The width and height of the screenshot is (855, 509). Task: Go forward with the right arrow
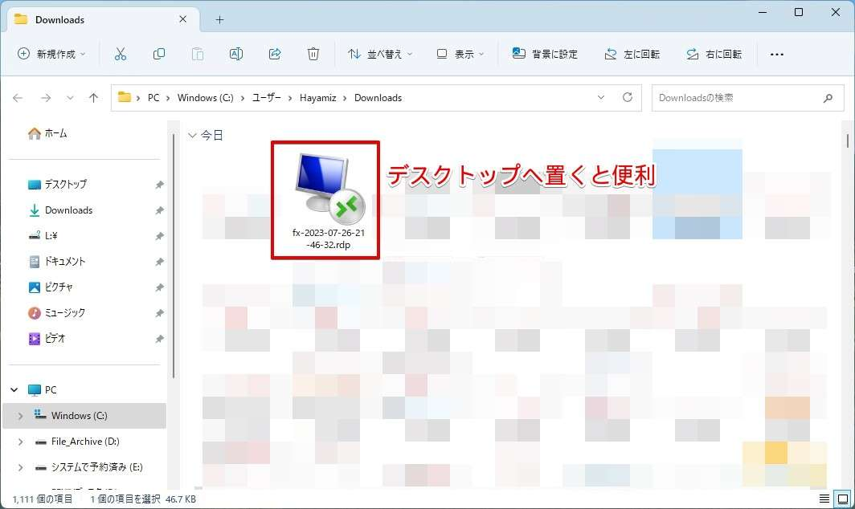click(x=46, y=98)
